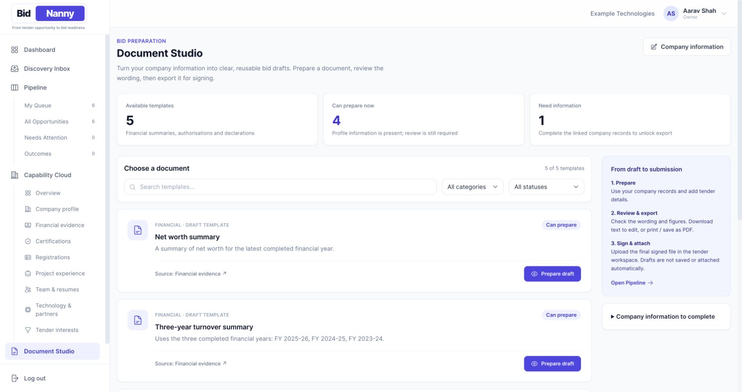This screenshot has width=742, height=392.
Task: Click the Discovery Inbox tray icon
Action: [15, 69]
